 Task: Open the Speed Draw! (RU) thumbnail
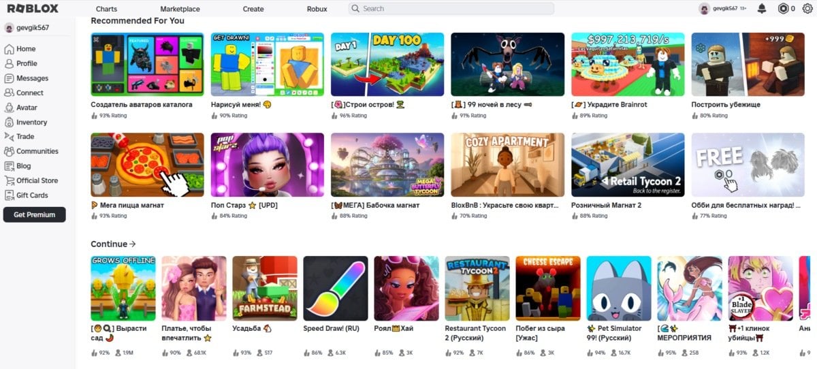point(336,288)
